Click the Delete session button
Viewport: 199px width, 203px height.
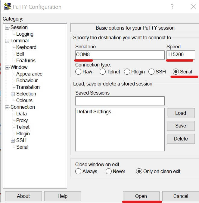click(181, 139)
